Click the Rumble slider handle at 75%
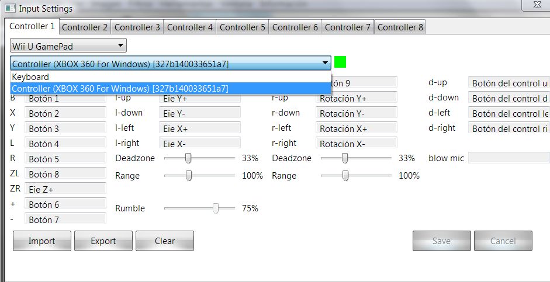 (x=216, y=208)
